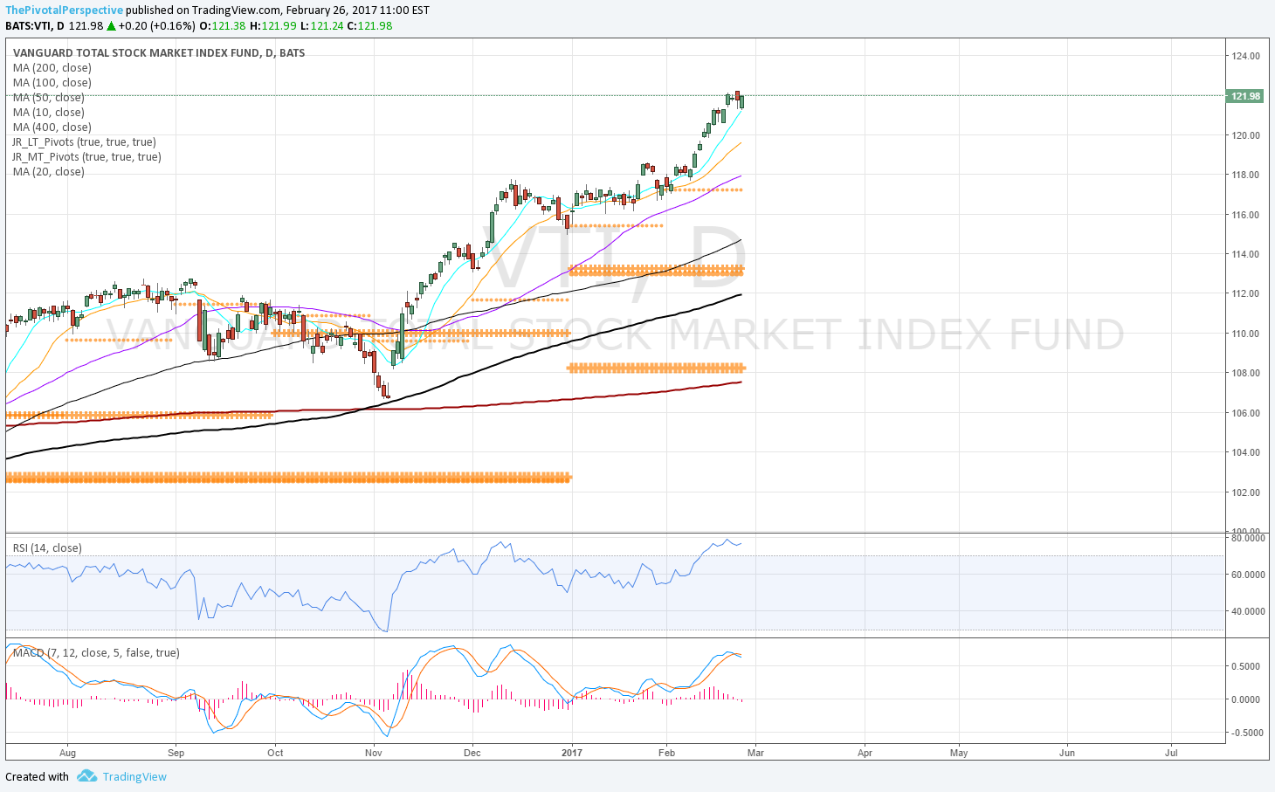Open ThePivotalPerspective author link
Viewport: 1275px width, 792px height.
(65, 10)
